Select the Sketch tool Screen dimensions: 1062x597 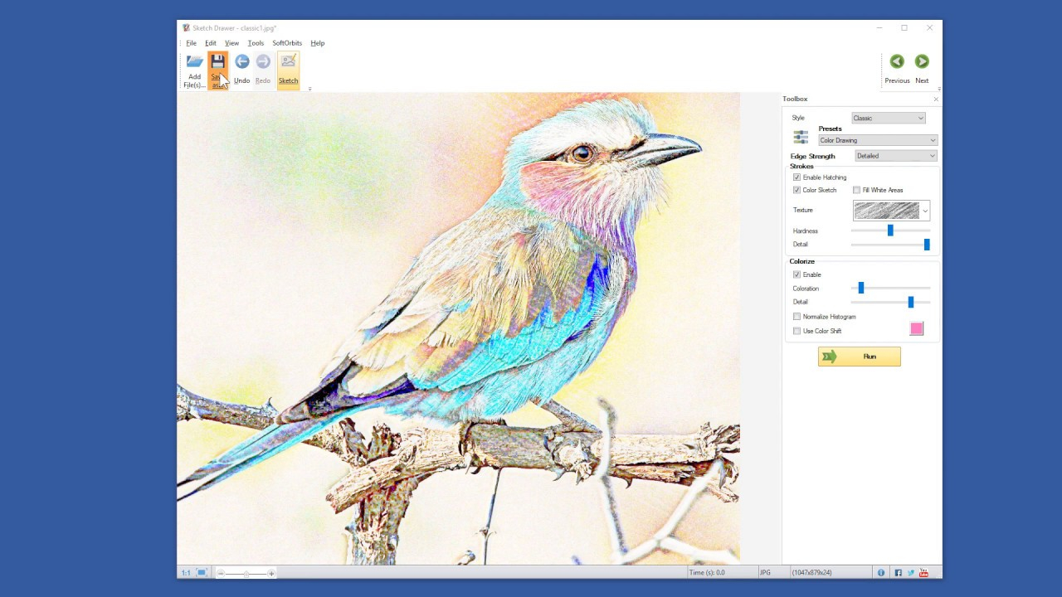coord(288,66)
